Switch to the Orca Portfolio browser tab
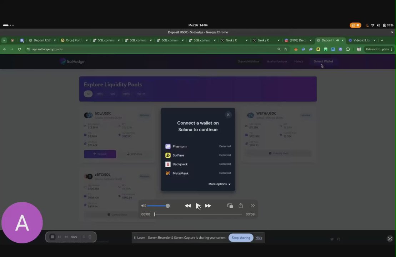 tap(74, 40)
